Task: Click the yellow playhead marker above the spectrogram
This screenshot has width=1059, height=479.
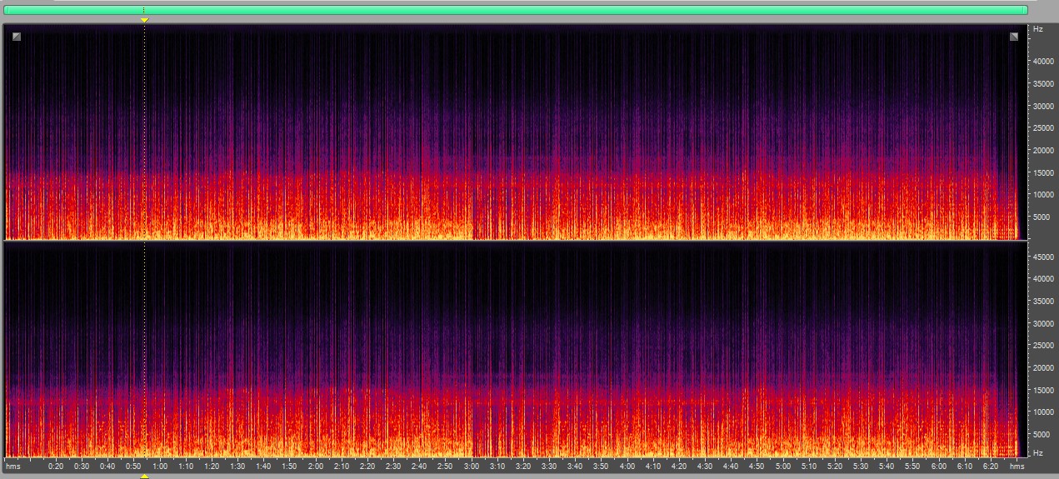Action: (x=144, y=19)
